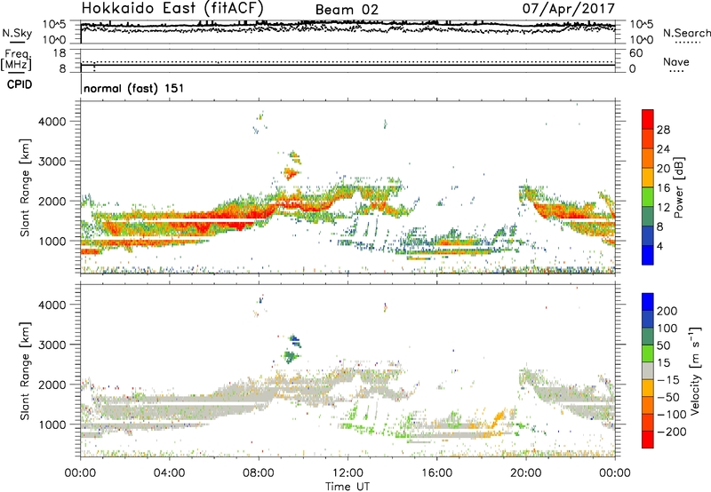The width and height of the screenshot is (711, 492).
Task: Click the 'Time UT' axis label
Action: coord(348,486)
